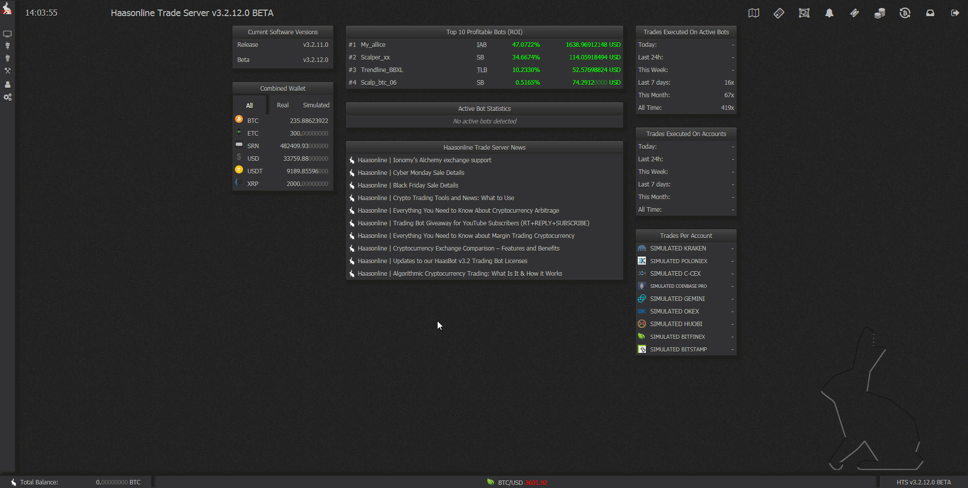
Task: Click the Total Balance BTC value
Action: point(118,482)
